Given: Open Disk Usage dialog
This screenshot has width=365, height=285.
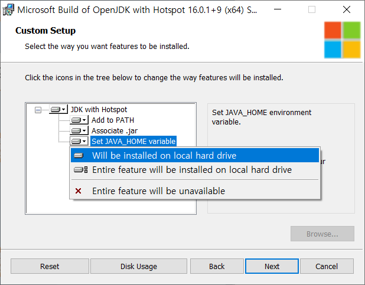Looking at the screenshot, I should 139,266.
